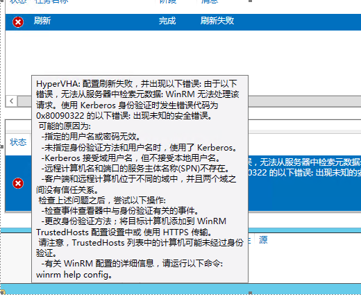Image resolution: width=361 pixels, height=297 pixels.
Task: Click the 源 column header
Action: click(263, 240)
